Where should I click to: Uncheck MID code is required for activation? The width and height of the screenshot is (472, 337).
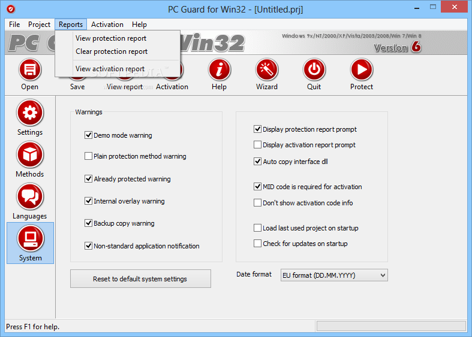click(x=257, y=187)
